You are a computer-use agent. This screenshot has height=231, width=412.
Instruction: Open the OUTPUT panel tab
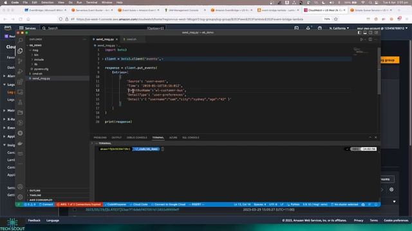[x=117, y=137]
